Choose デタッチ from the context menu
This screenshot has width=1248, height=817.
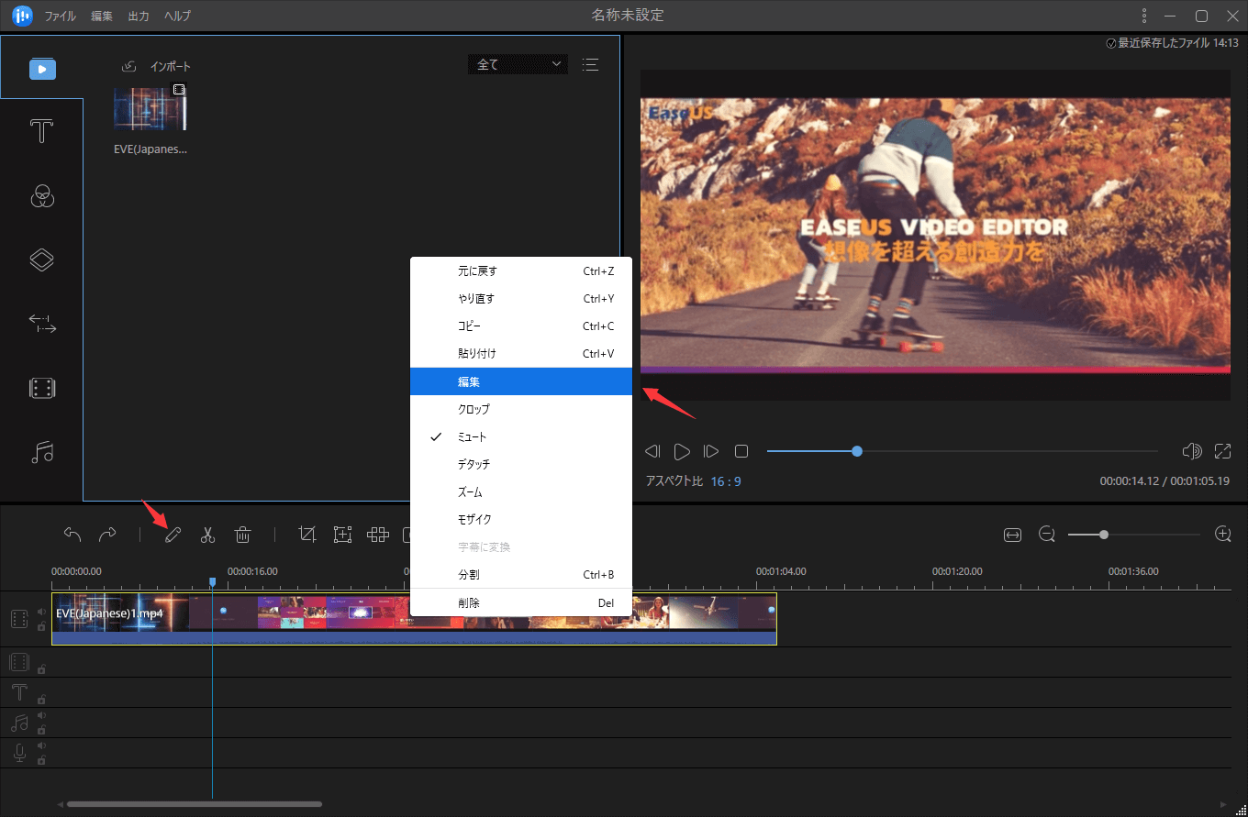521,464
